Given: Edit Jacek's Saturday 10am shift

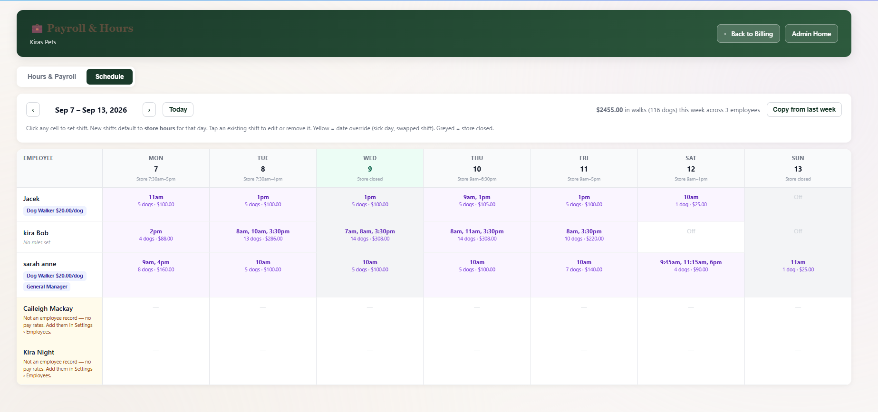Looking at the screenshot, I should pos(691,205).
